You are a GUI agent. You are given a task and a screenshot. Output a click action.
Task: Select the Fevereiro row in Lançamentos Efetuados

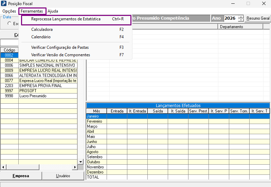(x=178, y=121)
